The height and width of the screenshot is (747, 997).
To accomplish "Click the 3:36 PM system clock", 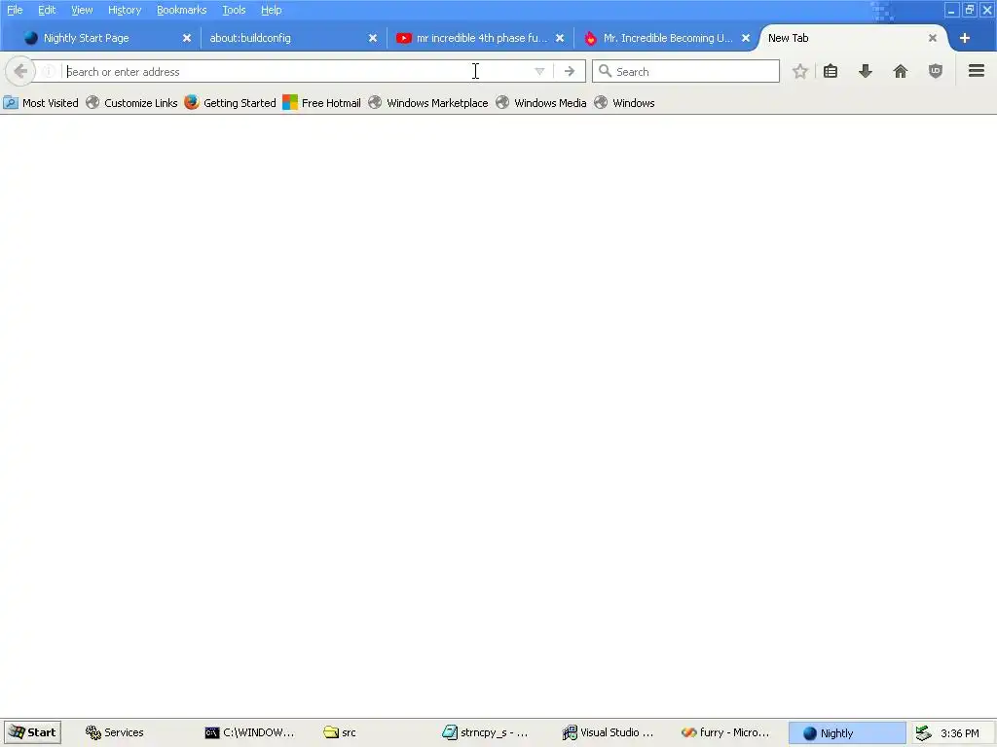I will pyautogui.click(x=959, y=733).
